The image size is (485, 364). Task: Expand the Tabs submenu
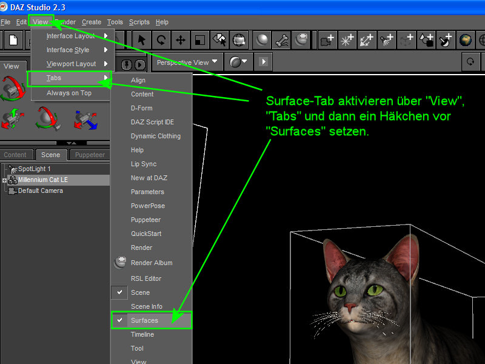(x=69, y=78)
